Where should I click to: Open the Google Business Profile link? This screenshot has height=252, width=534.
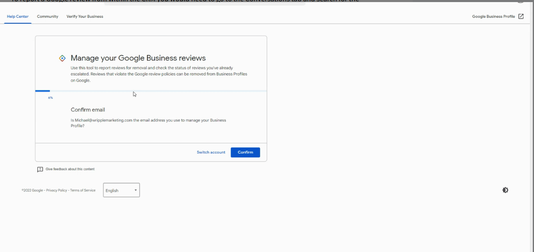(493, 17)
